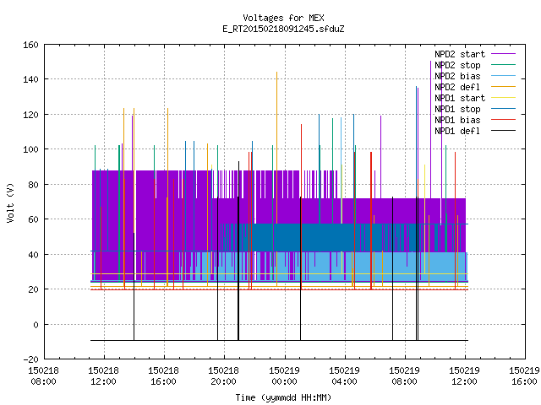Click the -20 value on the voltage axis
Screen dimensions: 541x405
[30, 359]
